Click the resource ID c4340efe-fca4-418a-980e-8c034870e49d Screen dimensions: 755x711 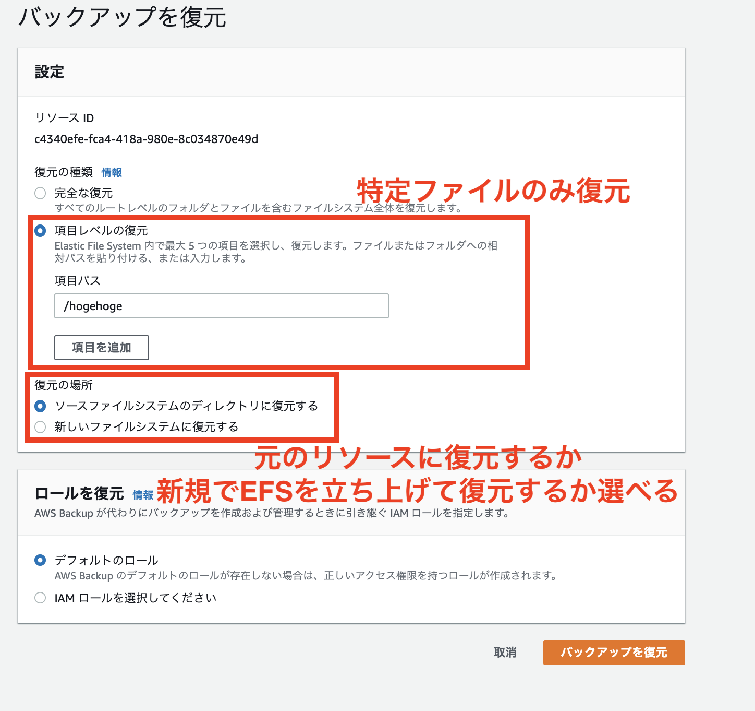coord(147,139)
